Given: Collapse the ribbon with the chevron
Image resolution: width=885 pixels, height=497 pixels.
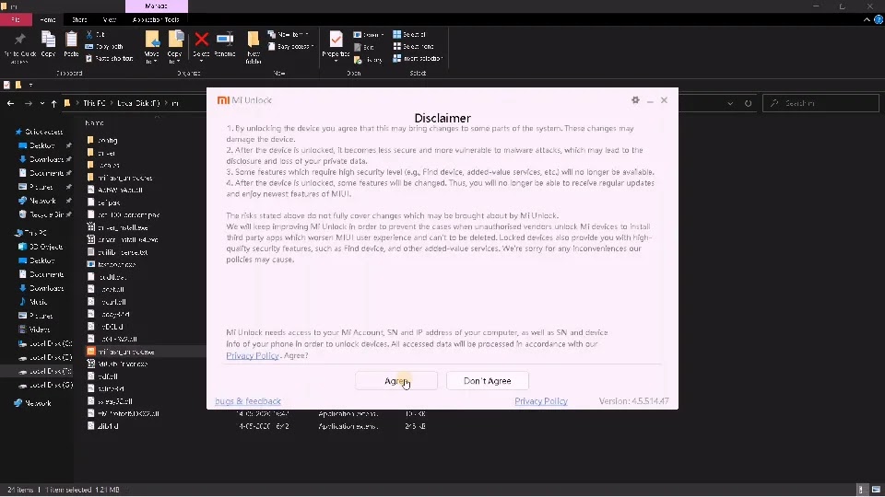Looking at the screenshot, I should (x=867, y=19).
